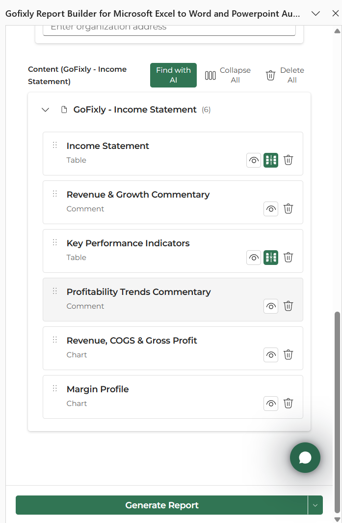Open the chat support bubble
Screen dimensions: 342x523
click(305, 458)
